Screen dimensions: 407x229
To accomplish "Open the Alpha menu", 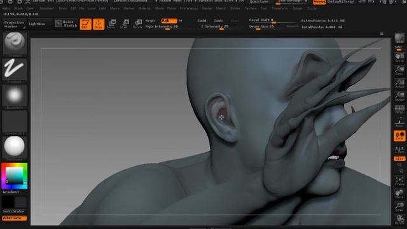I will (6, 8).
